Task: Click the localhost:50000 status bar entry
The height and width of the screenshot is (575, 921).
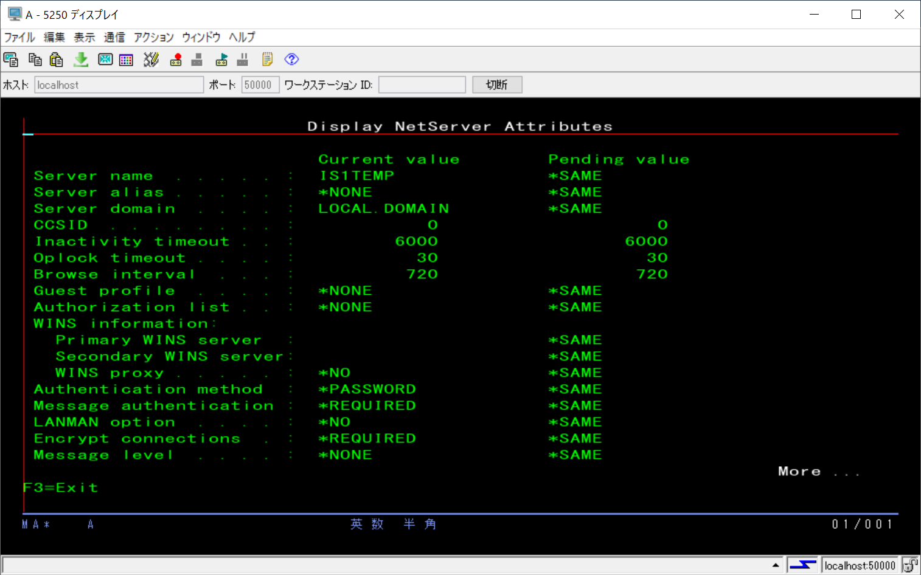Action: 860,565
